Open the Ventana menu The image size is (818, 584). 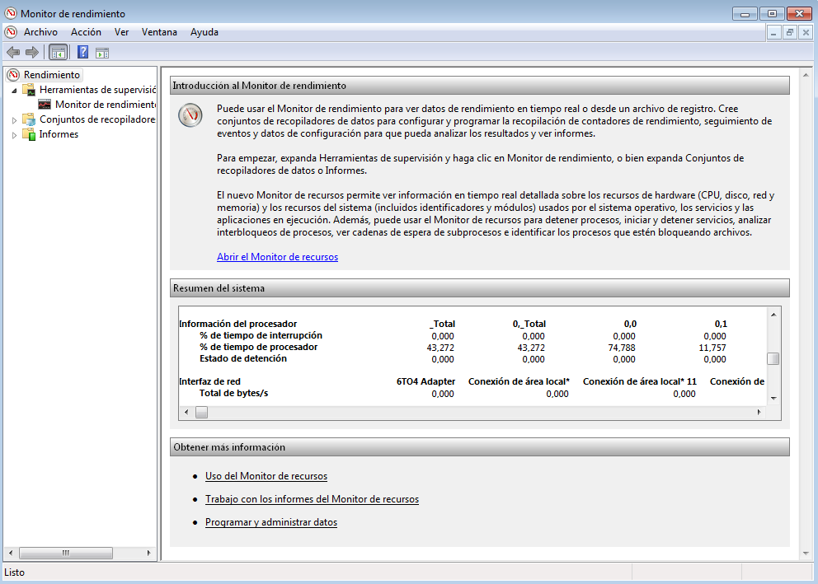pos(159,32)
